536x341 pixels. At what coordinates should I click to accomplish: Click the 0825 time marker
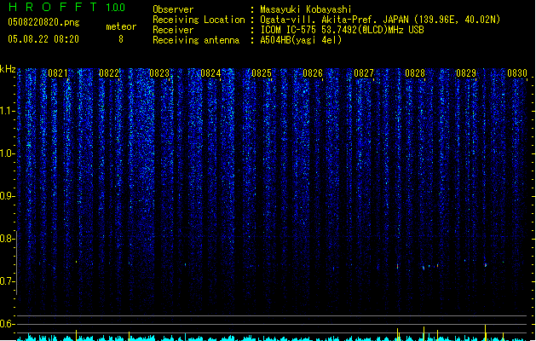[x=262, y=73]
